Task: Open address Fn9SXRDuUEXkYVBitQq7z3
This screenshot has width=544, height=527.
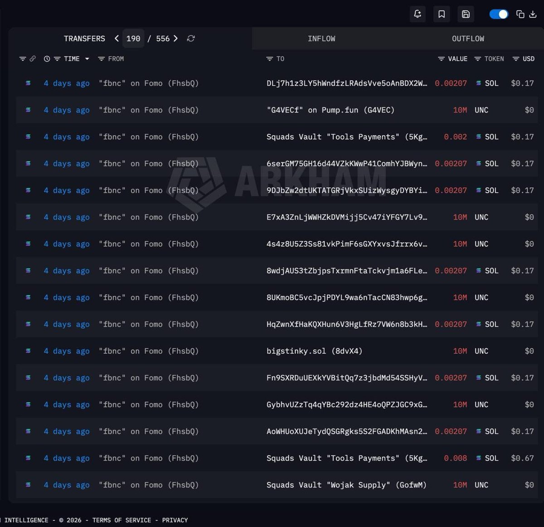Action: tap(347, 377)
